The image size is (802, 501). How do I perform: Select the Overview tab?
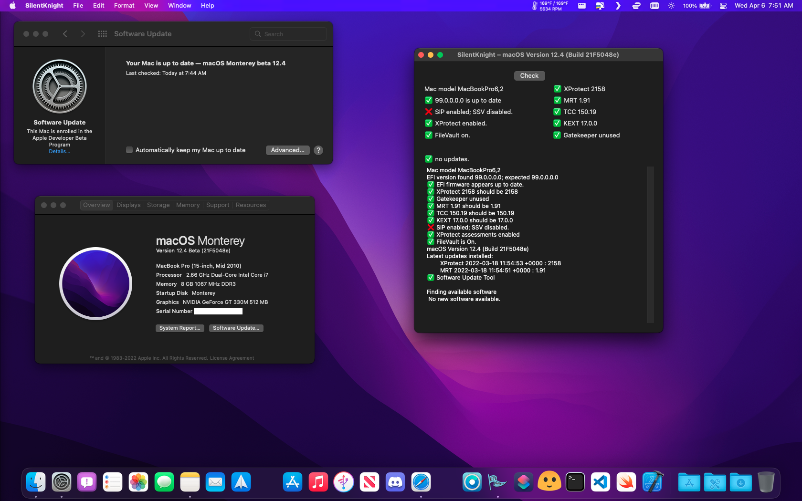(x=96, y=205)
